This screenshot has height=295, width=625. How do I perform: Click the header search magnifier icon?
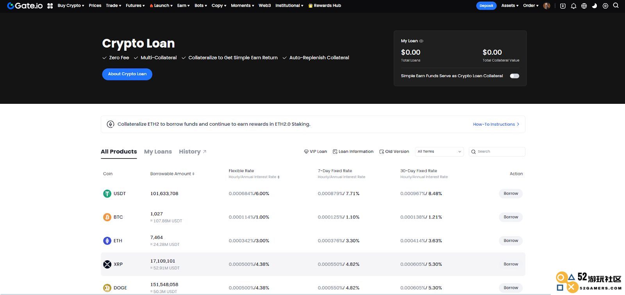616,5
